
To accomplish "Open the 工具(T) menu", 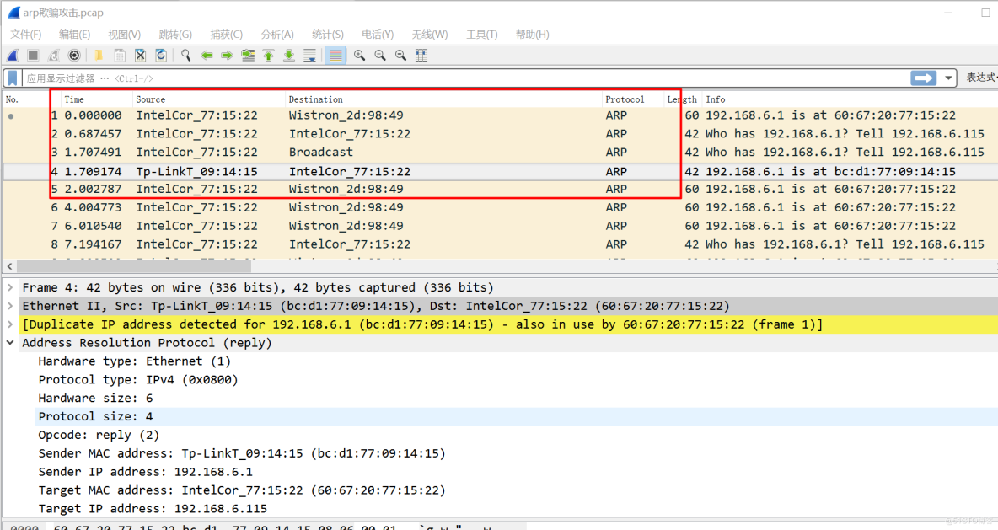I will (x=482, y=35).
